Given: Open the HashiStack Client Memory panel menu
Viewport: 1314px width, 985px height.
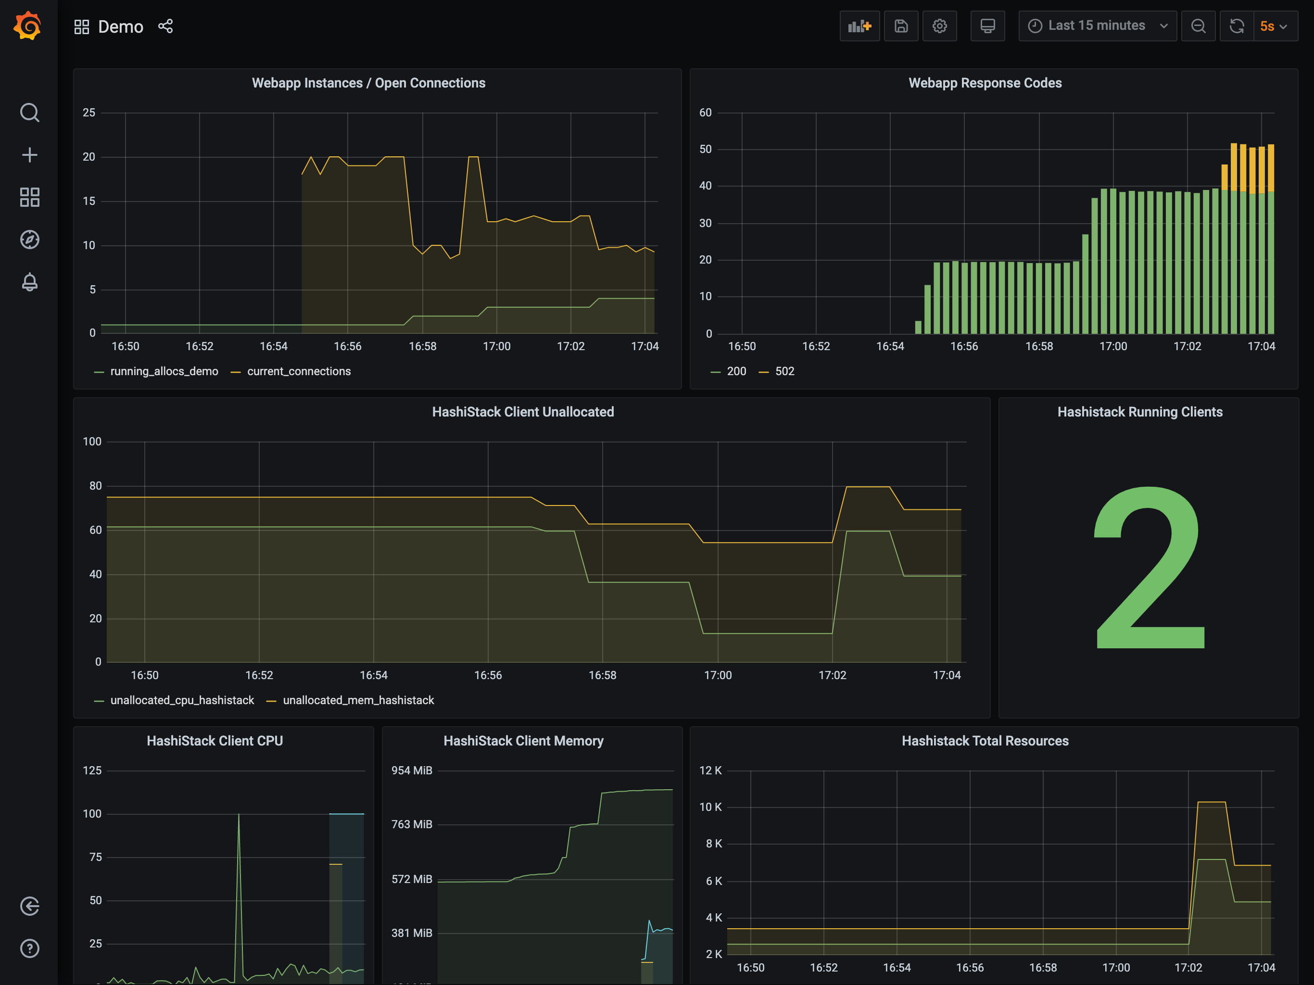Looking at the screenshot, I should click(x=523, y=741).
